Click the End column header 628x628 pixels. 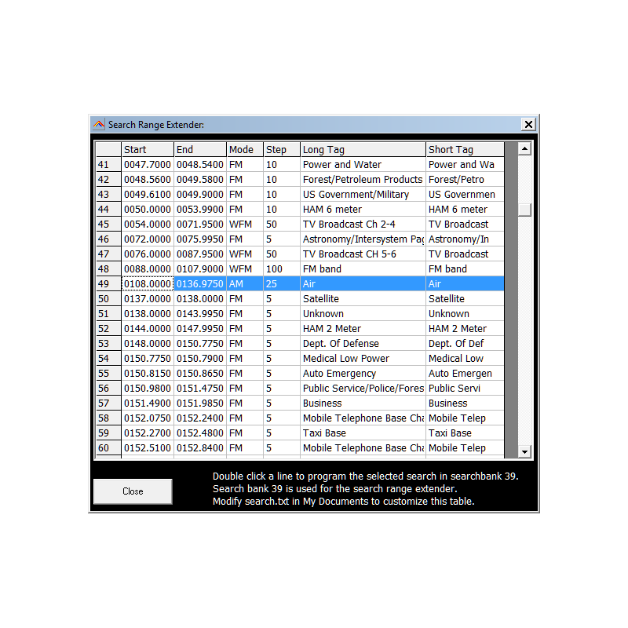pyautogui.click(x=200, y=149)
